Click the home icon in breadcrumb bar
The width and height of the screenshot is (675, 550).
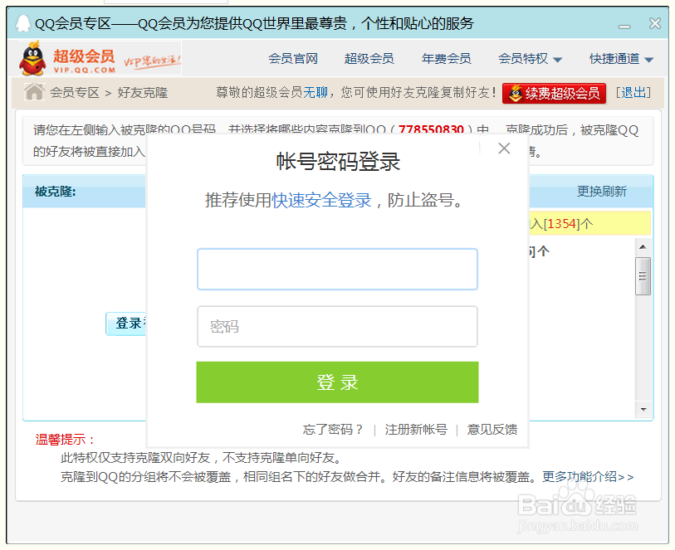[34, 91]
